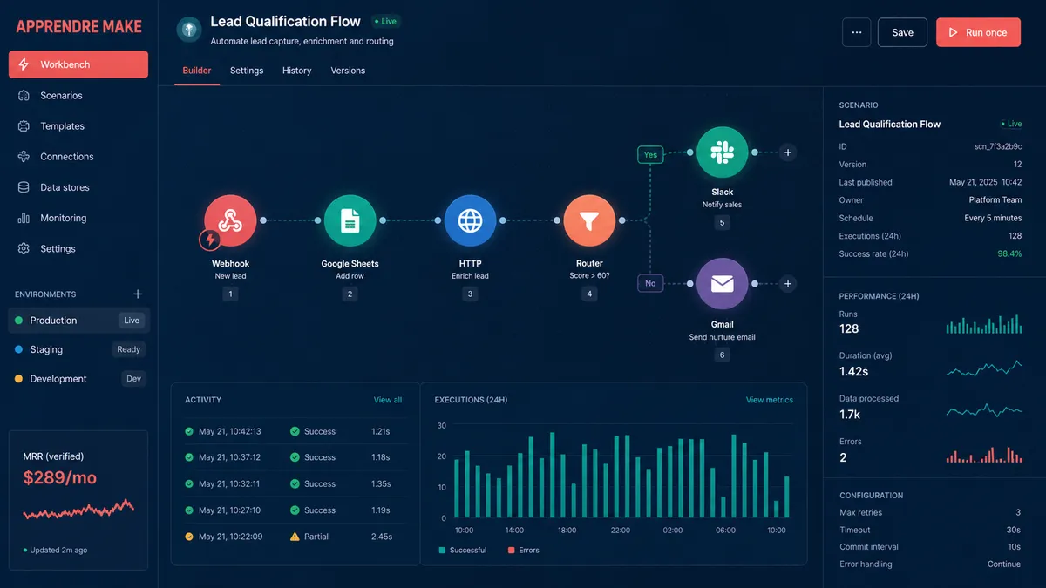Click the 98.4% success rate value
The width and height of the screenshot is (1046, 588).
coord(1009,253)
